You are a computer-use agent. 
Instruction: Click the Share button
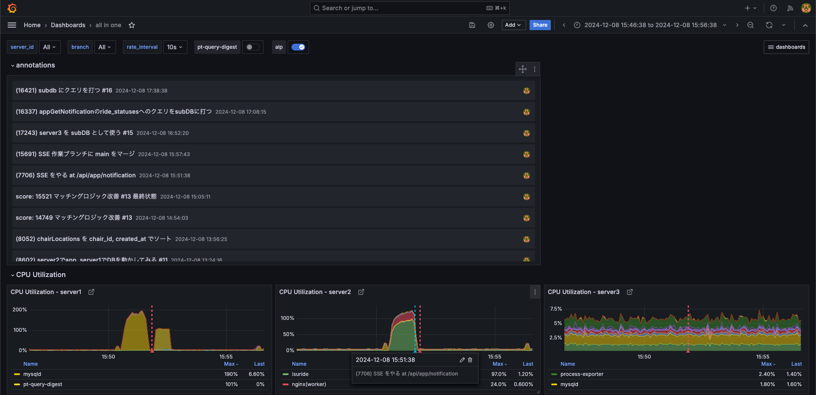(540, 25)
